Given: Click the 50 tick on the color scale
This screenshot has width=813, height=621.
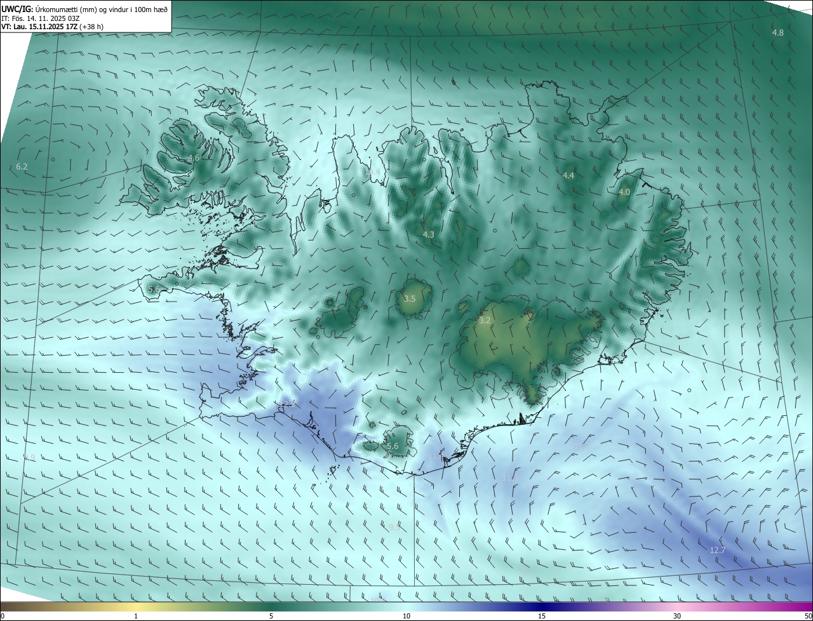Looking at the screenshot, I should [808, 616].
